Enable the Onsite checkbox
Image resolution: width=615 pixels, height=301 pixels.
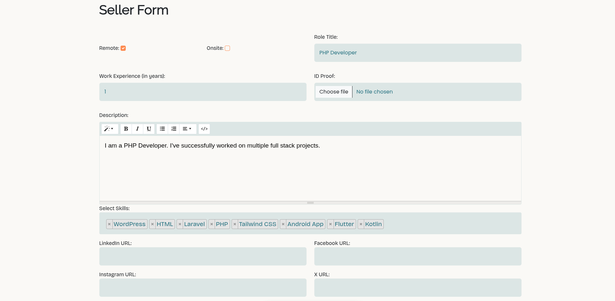pos(227,48)
